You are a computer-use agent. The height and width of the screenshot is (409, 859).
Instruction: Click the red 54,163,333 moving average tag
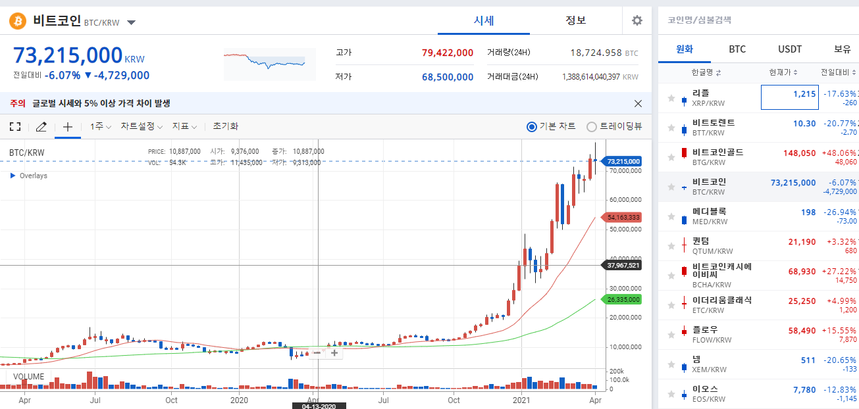click(621, 217)
